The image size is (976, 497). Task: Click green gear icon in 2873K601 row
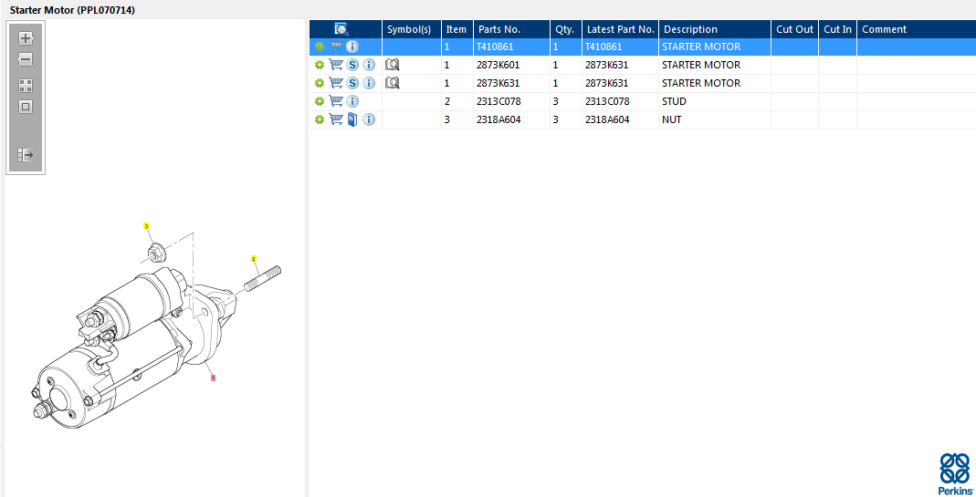[x=320, y=65]
